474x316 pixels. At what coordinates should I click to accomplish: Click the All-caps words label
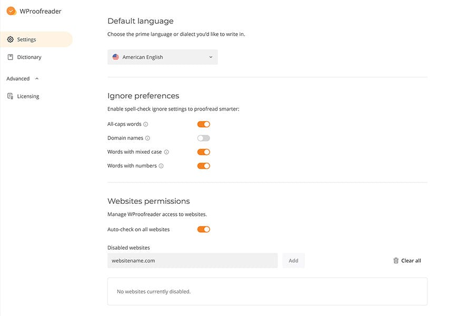click(x=124, y=124)
